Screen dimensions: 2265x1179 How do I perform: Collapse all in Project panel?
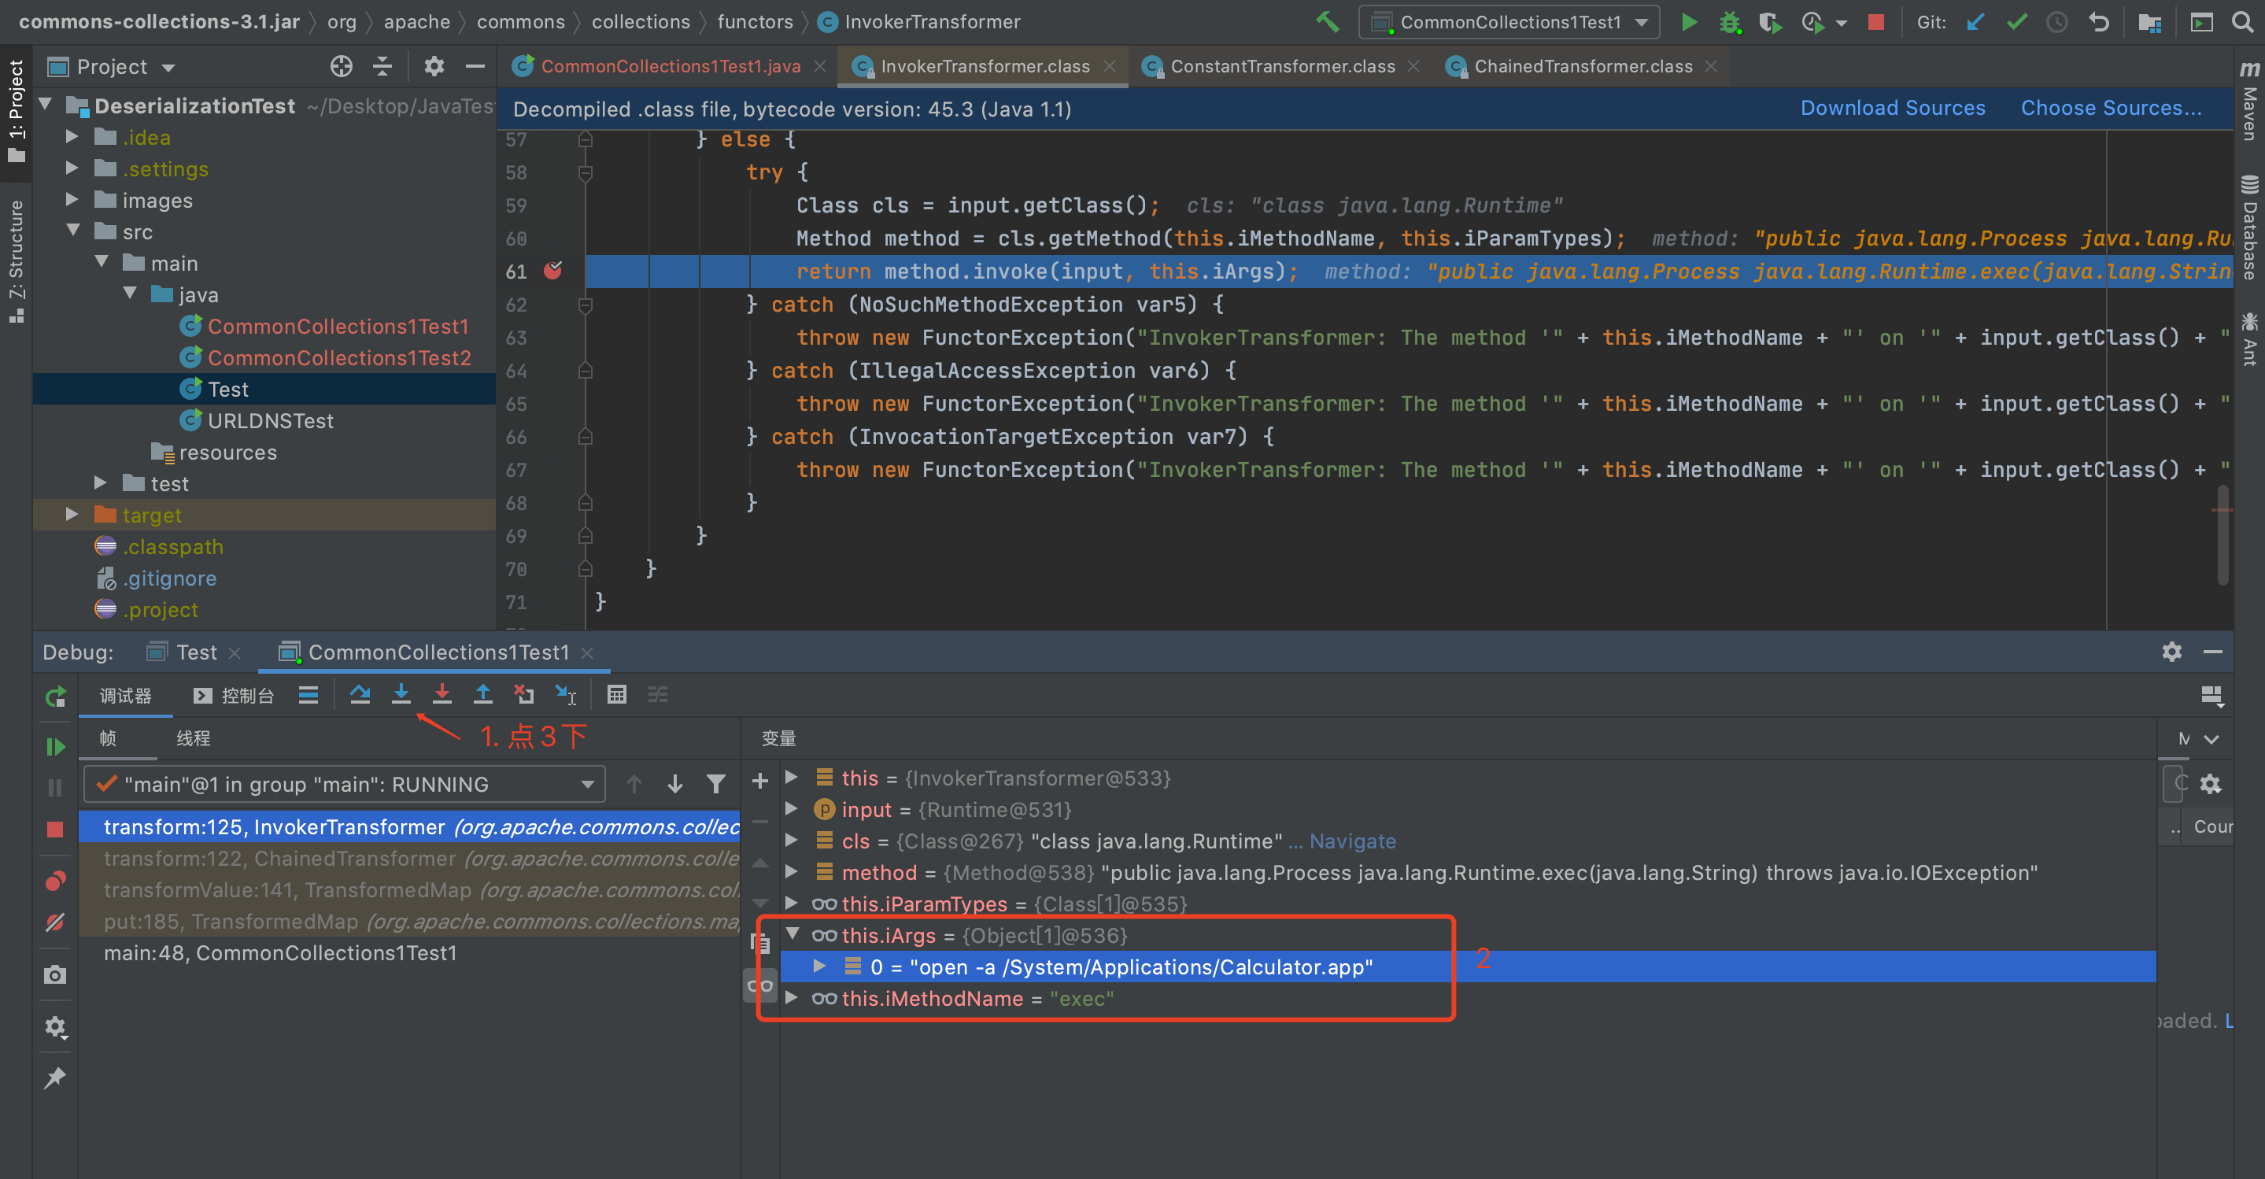coord(382,66)
